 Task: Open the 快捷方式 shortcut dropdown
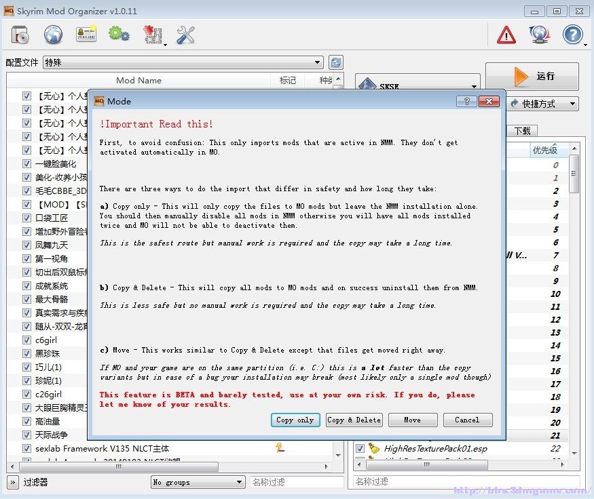point(542,103)
